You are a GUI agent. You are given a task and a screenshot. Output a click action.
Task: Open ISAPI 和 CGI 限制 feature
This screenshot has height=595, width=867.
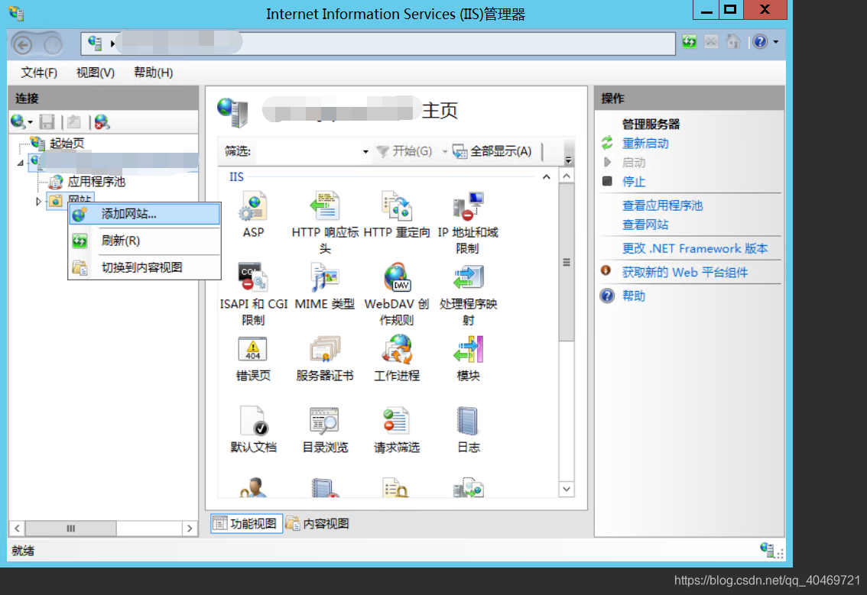point(253,295)
